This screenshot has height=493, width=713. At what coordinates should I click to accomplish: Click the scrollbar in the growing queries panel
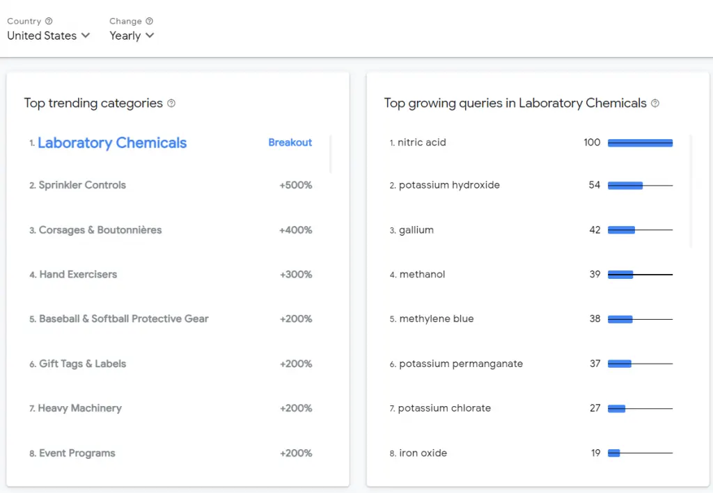point(690,188)
